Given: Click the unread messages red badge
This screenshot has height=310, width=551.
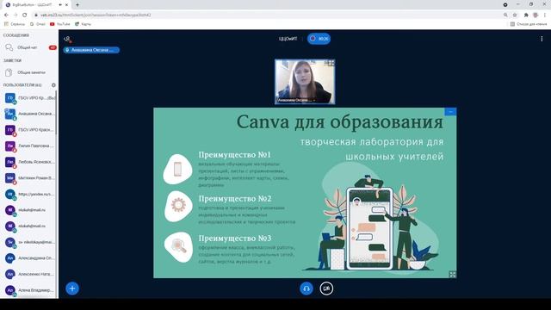Looking at the screenshot, I should (x=53, y=47).
